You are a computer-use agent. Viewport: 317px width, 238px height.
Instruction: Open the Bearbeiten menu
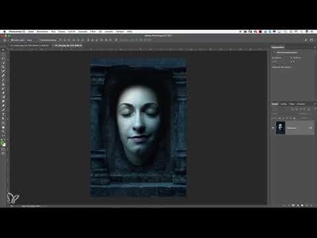[42, 32]
